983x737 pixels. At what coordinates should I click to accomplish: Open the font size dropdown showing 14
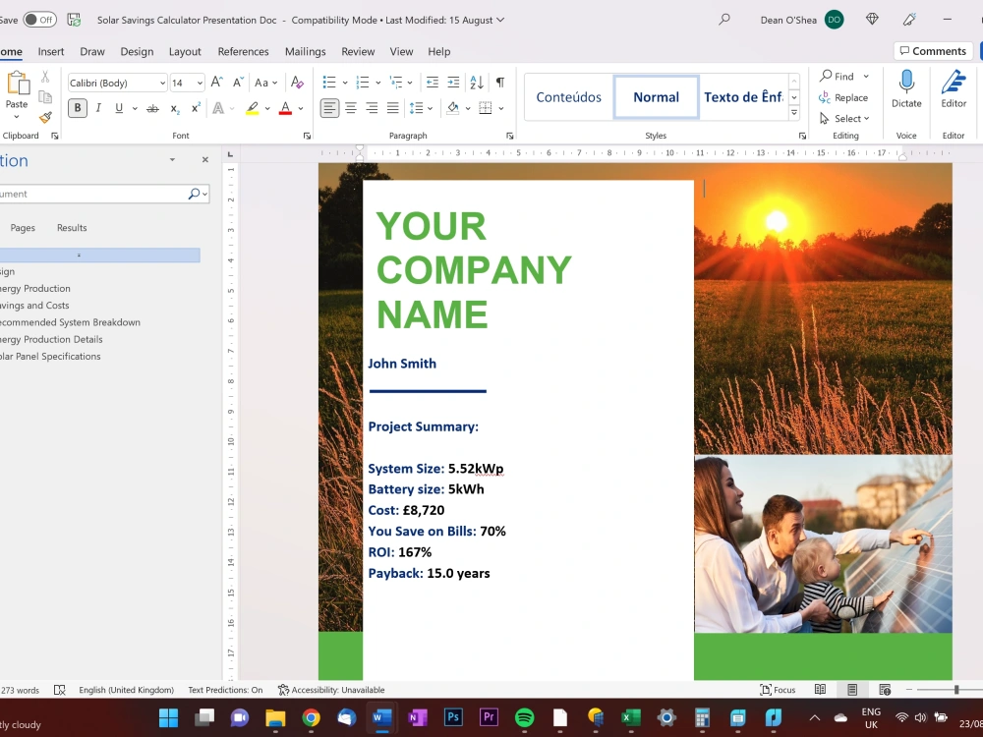(200, 83)
